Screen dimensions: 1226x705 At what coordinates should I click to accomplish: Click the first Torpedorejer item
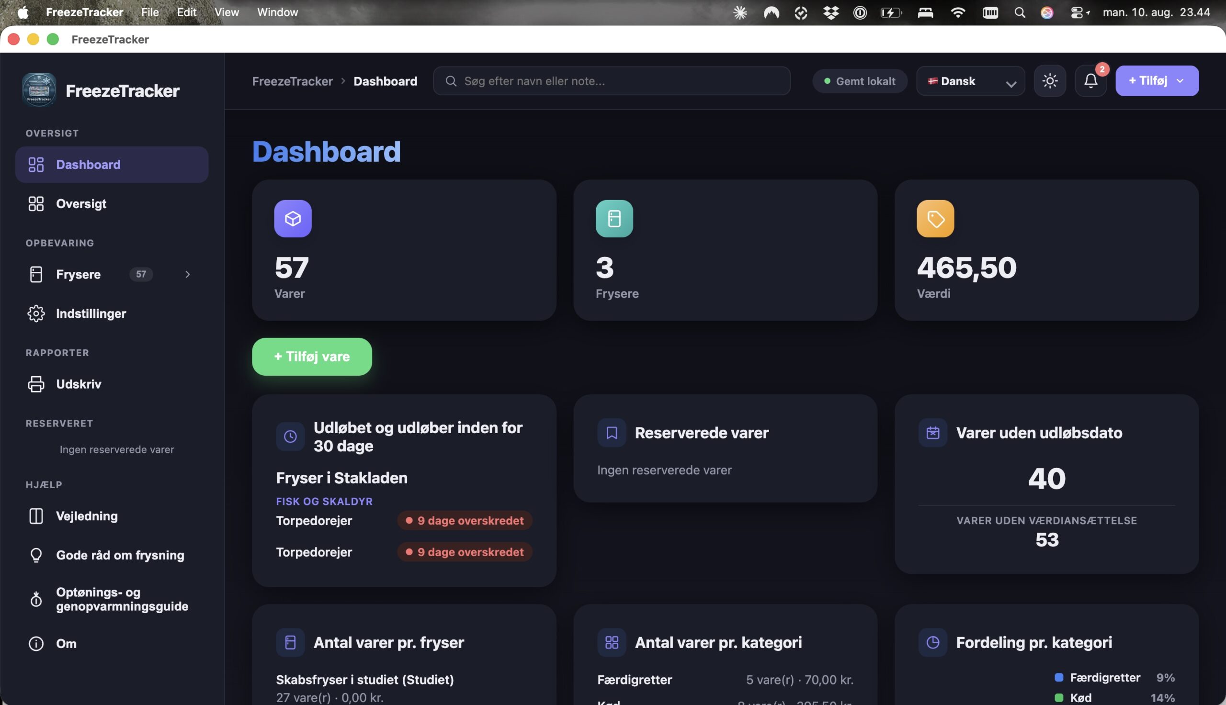point(314,521)
